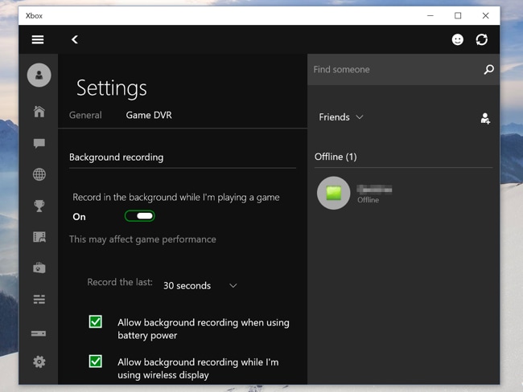Viewport: 523px width, 392px height.
Task: Select the Game DVR tab
Action: [x=149, y=115]
